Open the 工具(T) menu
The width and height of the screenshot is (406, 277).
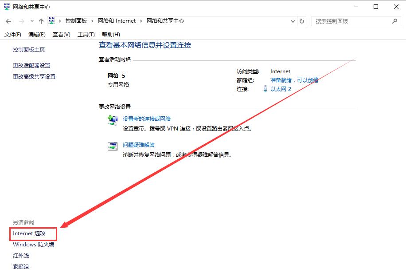point(86,34)
